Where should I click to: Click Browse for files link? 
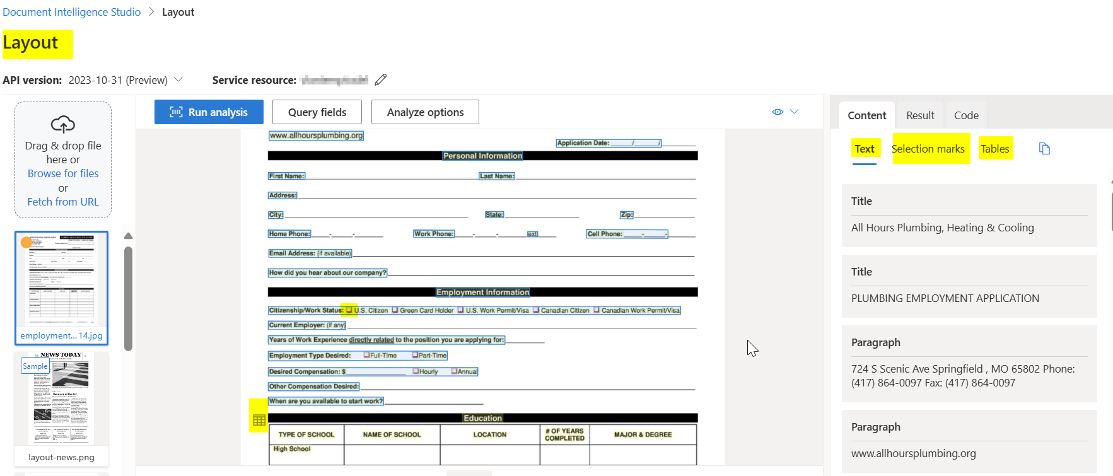point(63,173)
